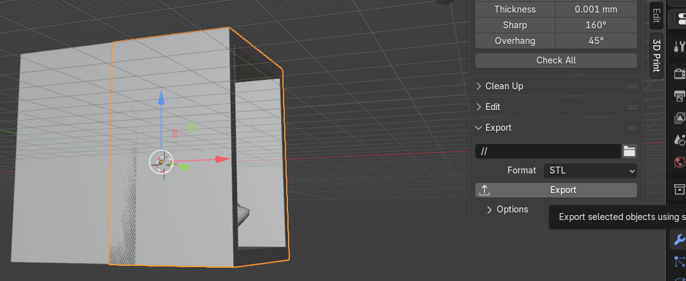Open the folder browser for export path
The width and height of the screenshot is (686, 281).
629,152
